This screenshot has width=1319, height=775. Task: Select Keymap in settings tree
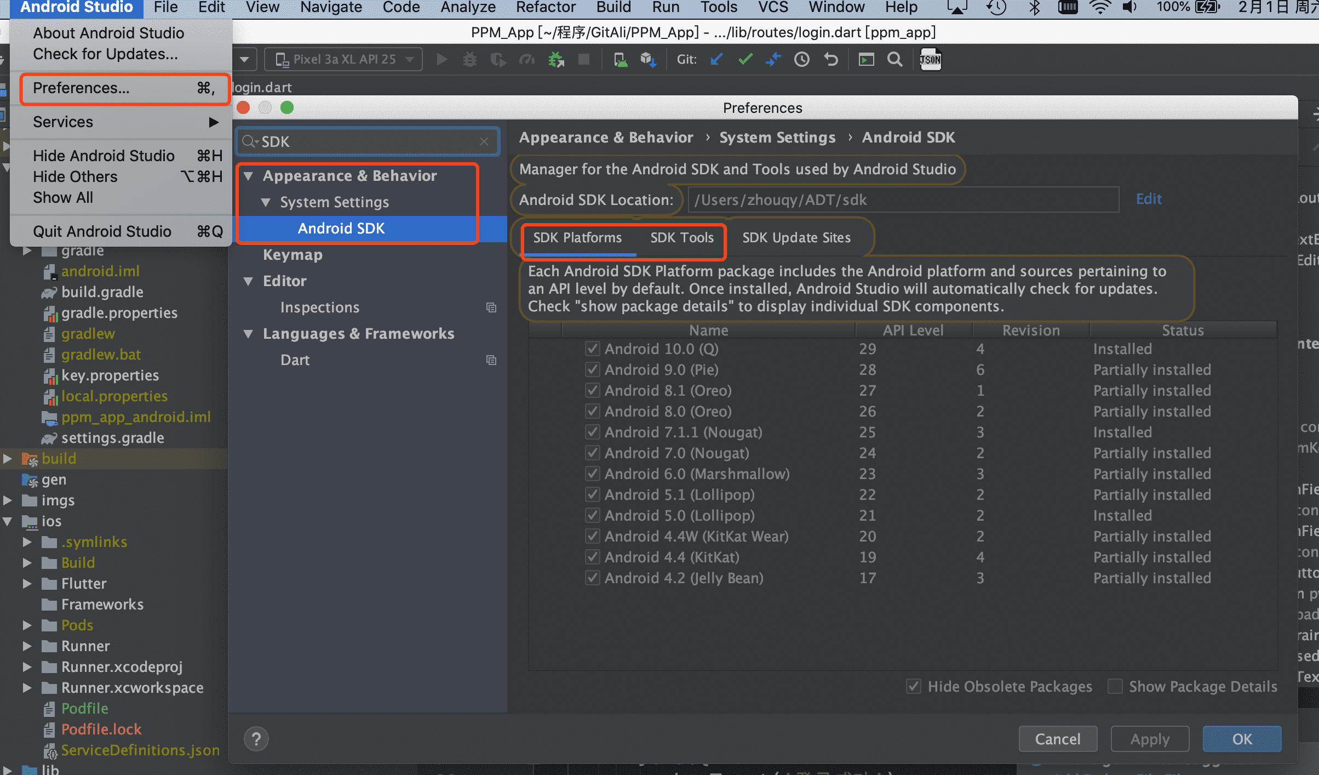click(293, 255)
